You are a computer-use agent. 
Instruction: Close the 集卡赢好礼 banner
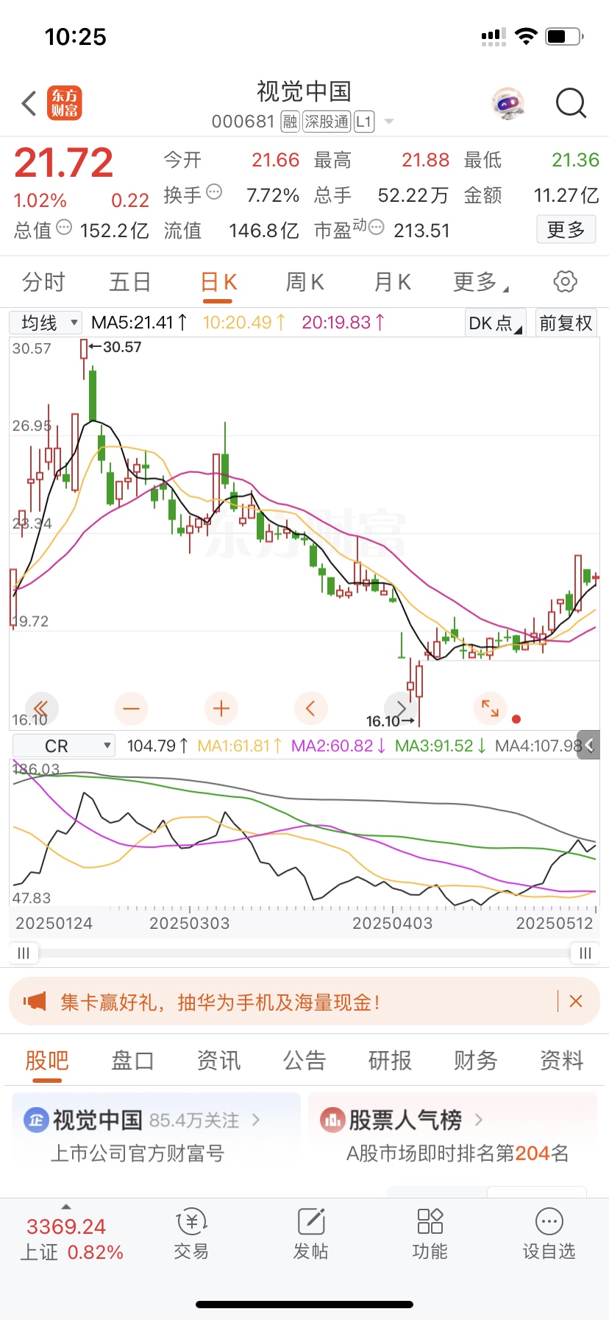coord(576,1001)
